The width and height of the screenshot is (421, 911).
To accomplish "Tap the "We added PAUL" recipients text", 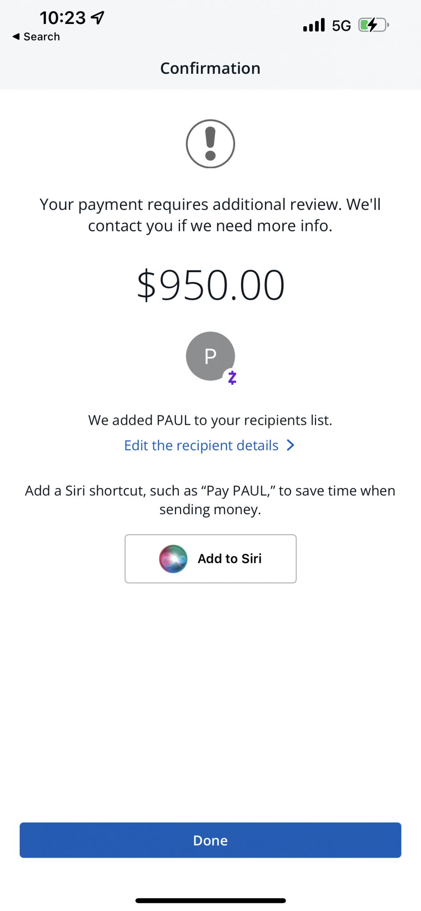I will 210,420.
